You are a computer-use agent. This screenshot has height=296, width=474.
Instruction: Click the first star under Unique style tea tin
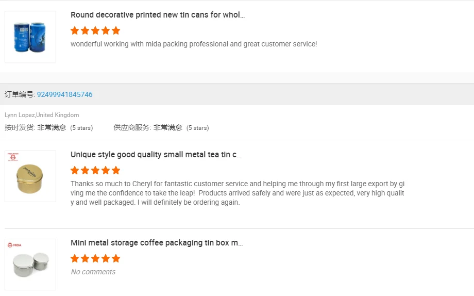[75, 170]
